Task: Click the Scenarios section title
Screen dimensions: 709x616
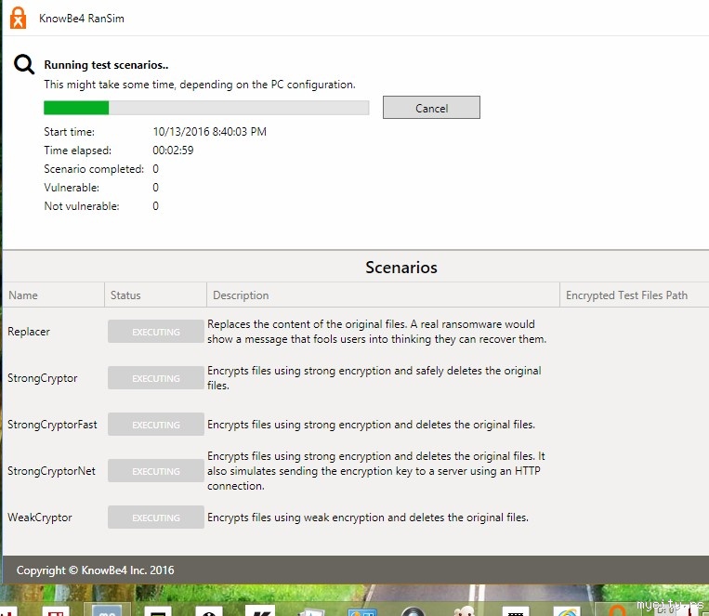Action: coord(401,268)
